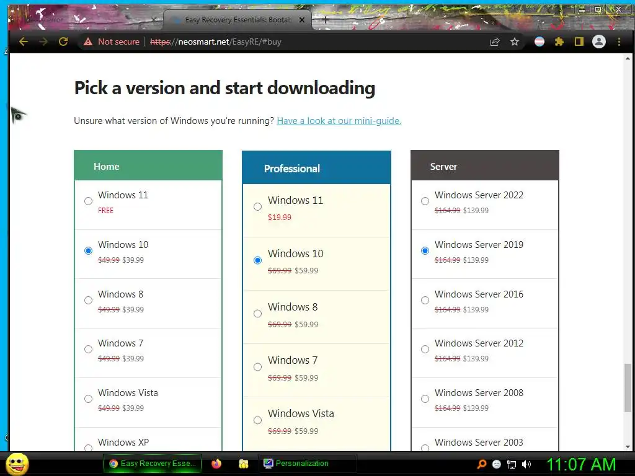Go back to the previous page
635x476 pixels.
click(24, 42)
